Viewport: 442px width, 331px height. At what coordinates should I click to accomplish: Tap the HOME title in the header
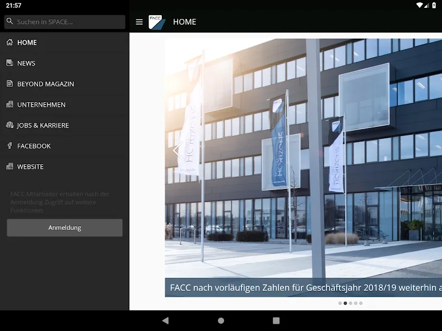[x=184, y=22]
